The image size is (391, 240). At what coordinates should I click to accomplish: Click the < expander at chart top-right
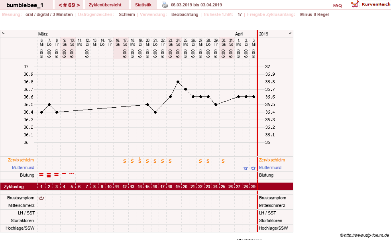290,33
